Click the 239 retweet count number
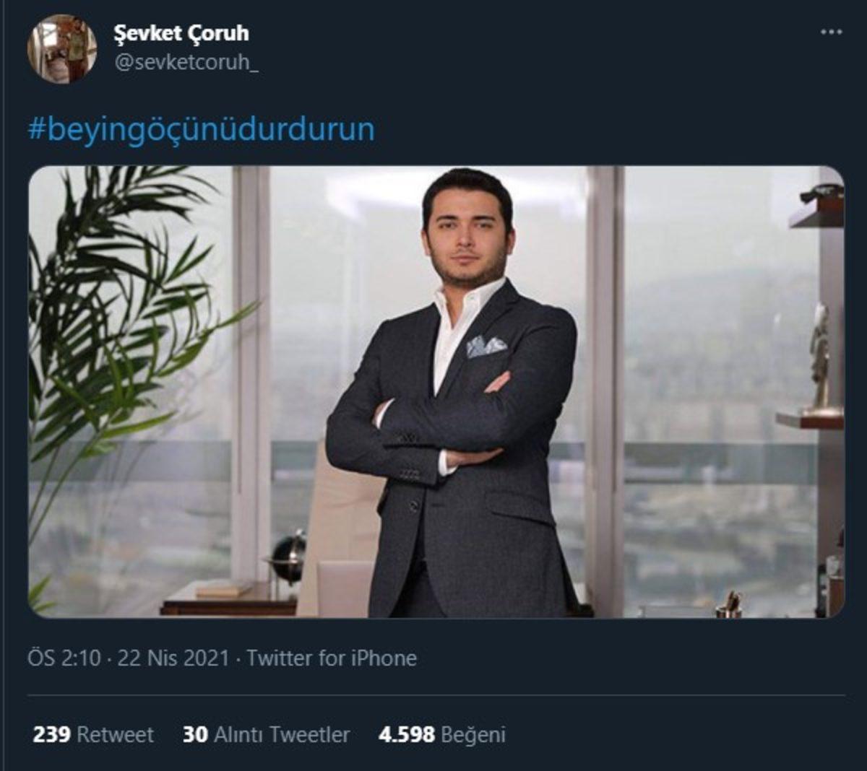 pyautogui.click(x=51, y=735)
